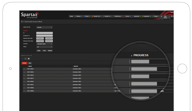Open the Return menu

pyautogui.click(x=87, y=16)
